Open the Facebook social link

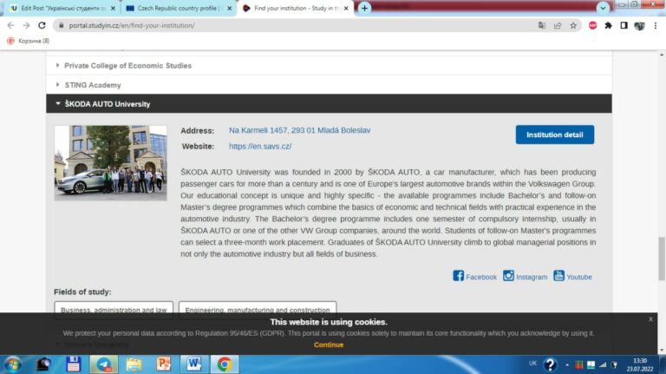[474, 276]
